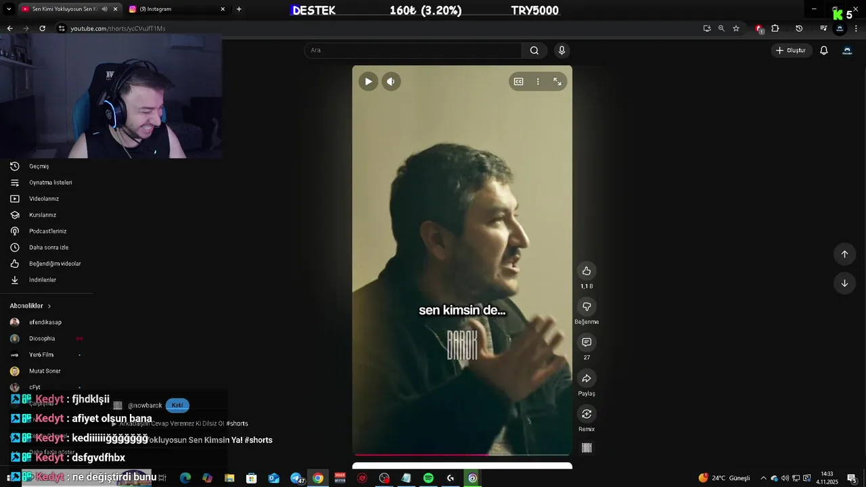Mute the YouTube tab audio icon
This screenshot has width=866, height=487.
tap(105, 9)
